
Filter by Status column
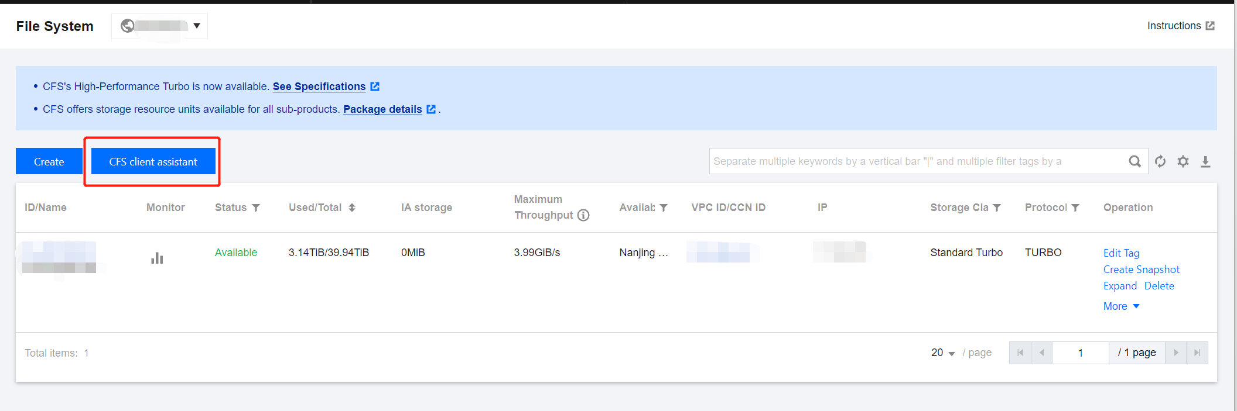(x=256, y=208)
